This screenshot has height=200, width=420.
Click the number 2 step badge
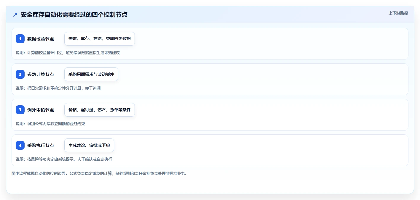point(20,74)
